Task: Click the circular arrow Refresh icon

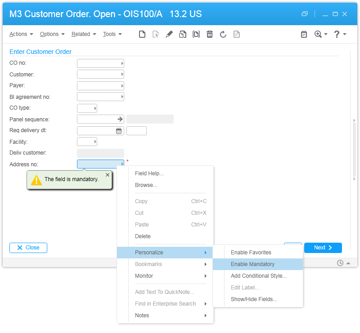Action: click(223, 34)
